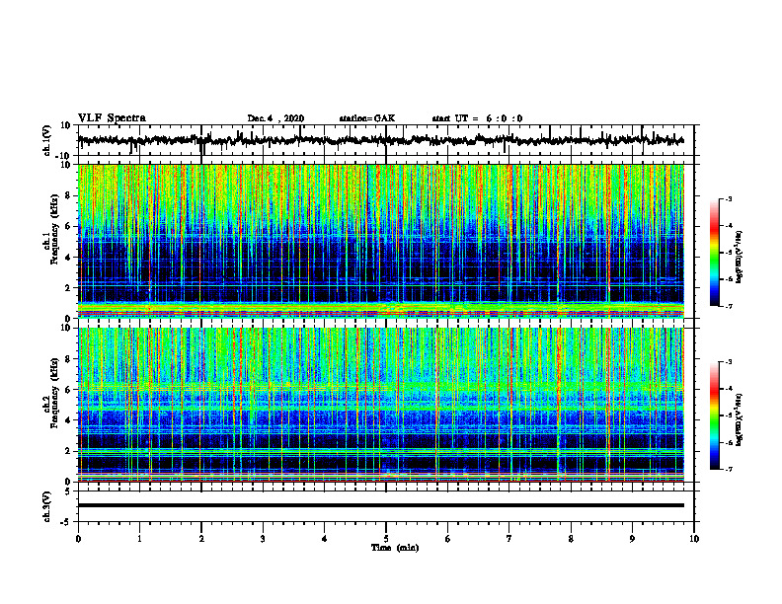Image resolution: width=782 pixels, height=604 pixels.
Task: Click time axis tick label 5
Action: click(386, 539)
